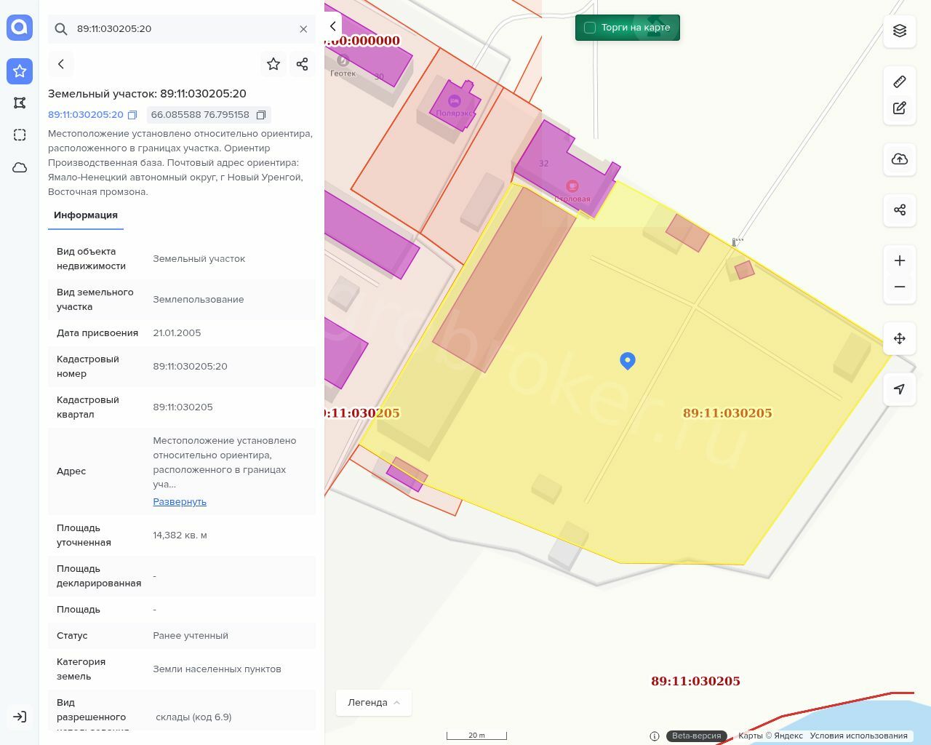Screen dimensions: 931x745
Task: Click the cloud upload icon
Action: (x=900, y=159)
